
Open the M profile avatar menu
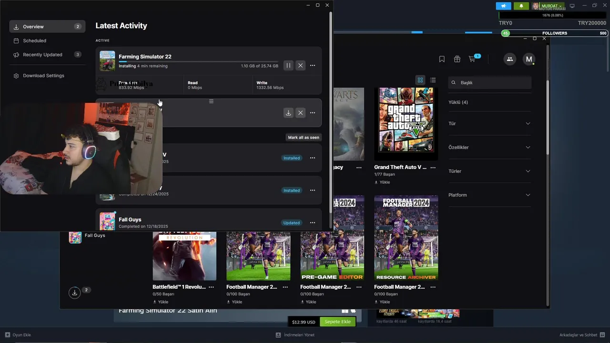pyautogui.click(x=529, y=59)
